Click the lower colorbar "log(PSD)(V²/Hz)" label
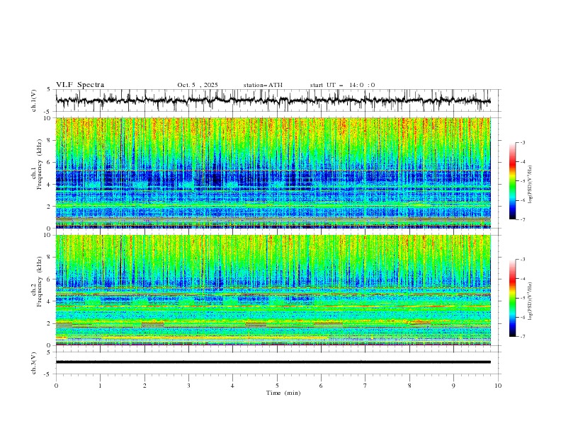Screen dimensions: 561x433 coord(530,301)
